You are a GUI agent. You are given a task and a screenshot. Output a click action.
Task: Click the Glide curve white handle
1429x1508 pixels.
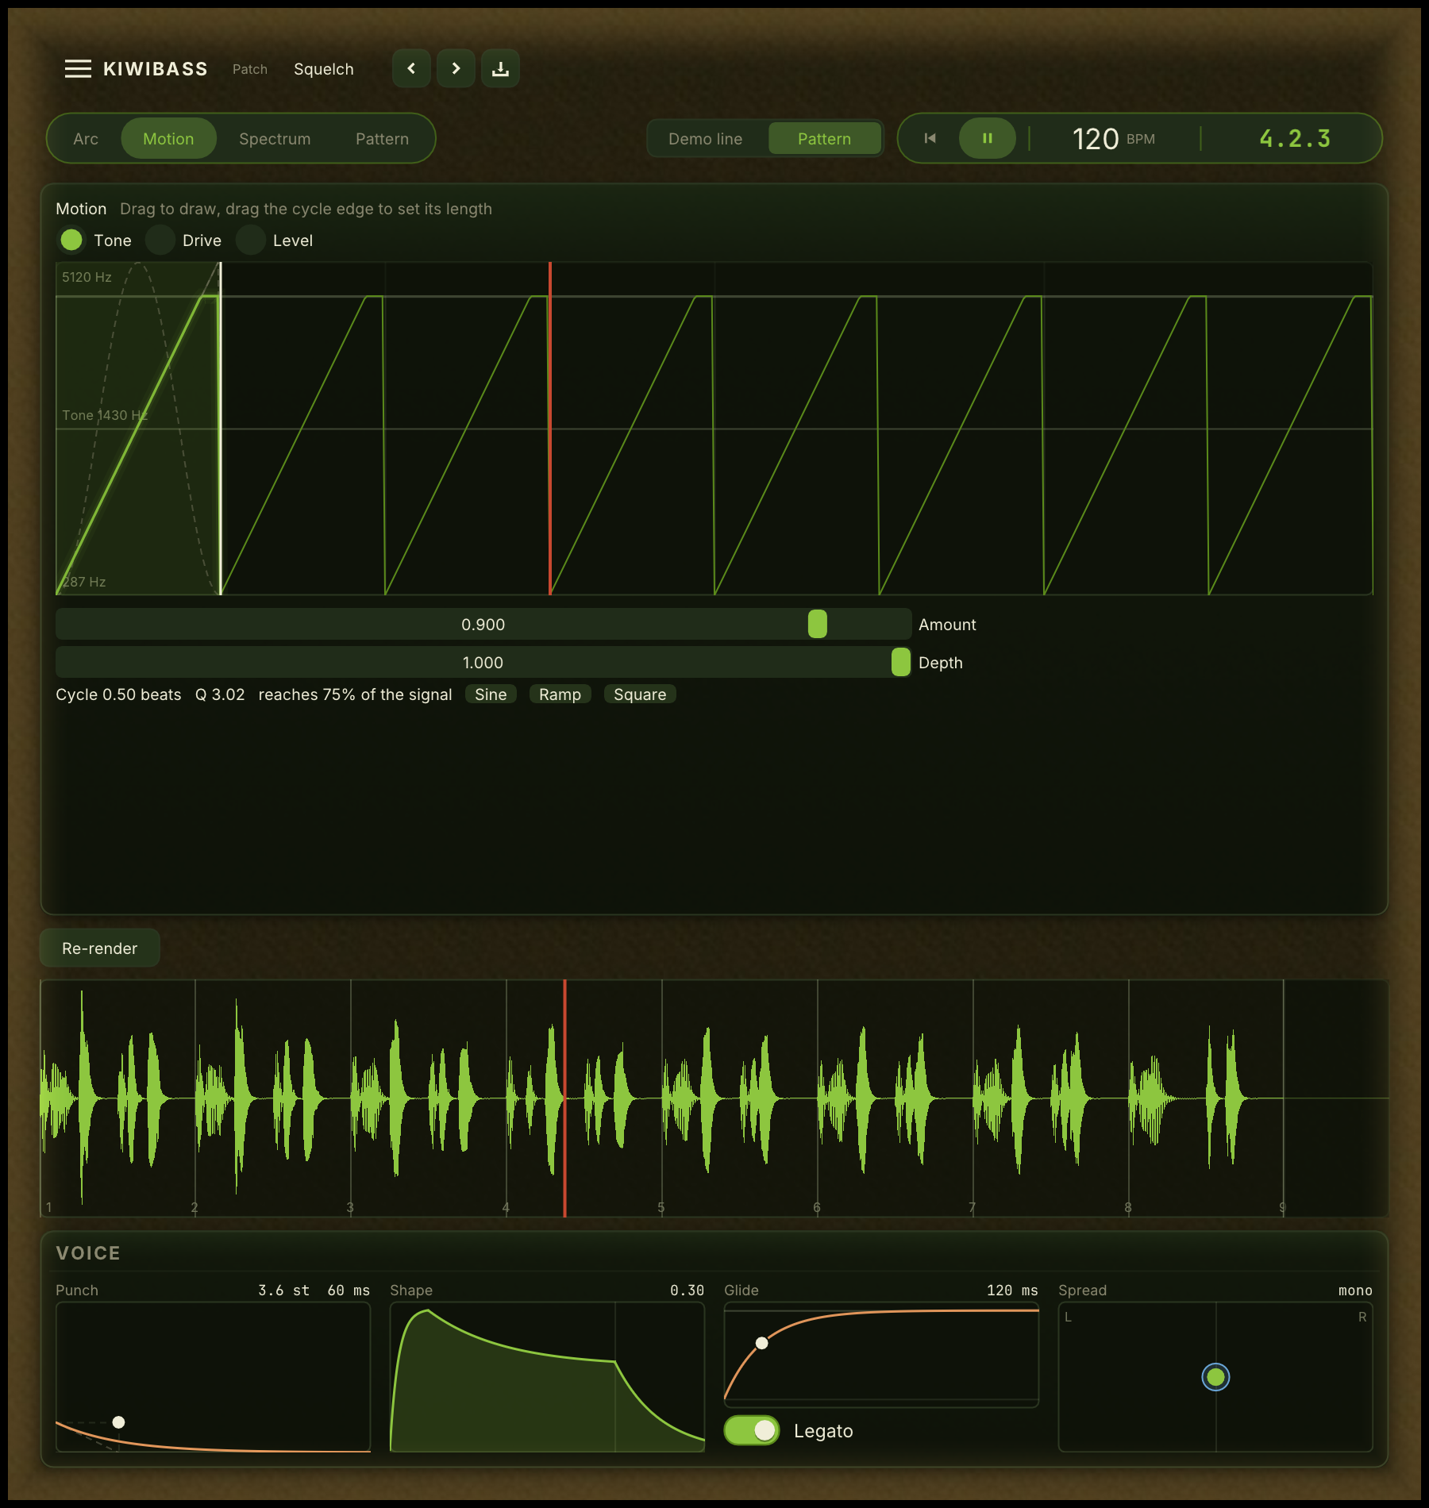pyautogui.click(x=761, y=1343)
